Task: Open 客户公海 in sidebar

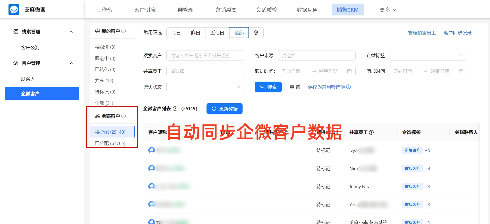Action: [x=30, y=48]
